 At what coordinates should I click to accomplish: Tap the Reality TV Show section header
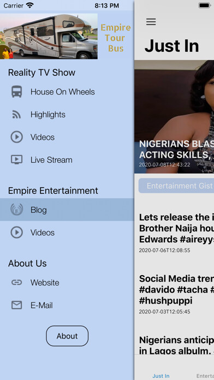click(41, 73)
